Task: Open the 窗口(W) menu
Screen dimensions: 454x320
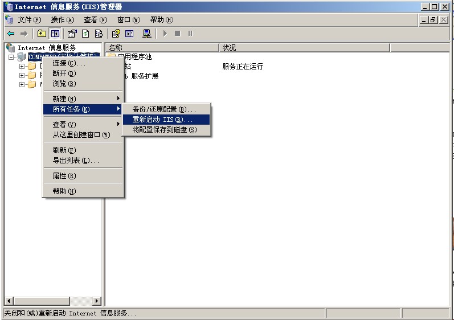Action: tap(129, 20)
